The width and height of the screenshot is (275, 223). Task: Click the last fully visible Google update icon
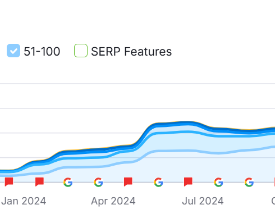coord(249,182)
